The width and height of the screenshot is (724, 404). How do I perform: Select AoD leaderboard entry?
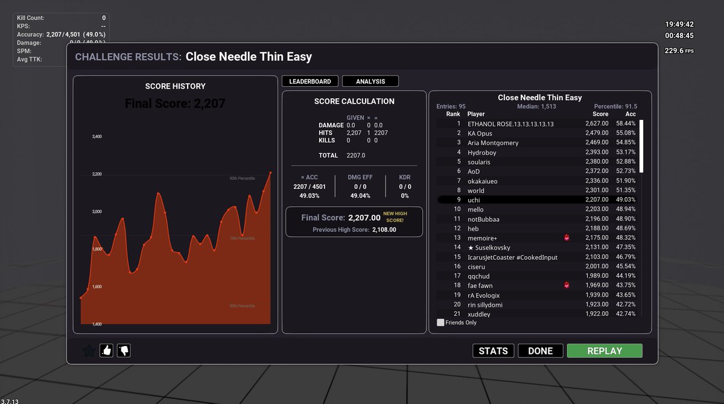537,172
